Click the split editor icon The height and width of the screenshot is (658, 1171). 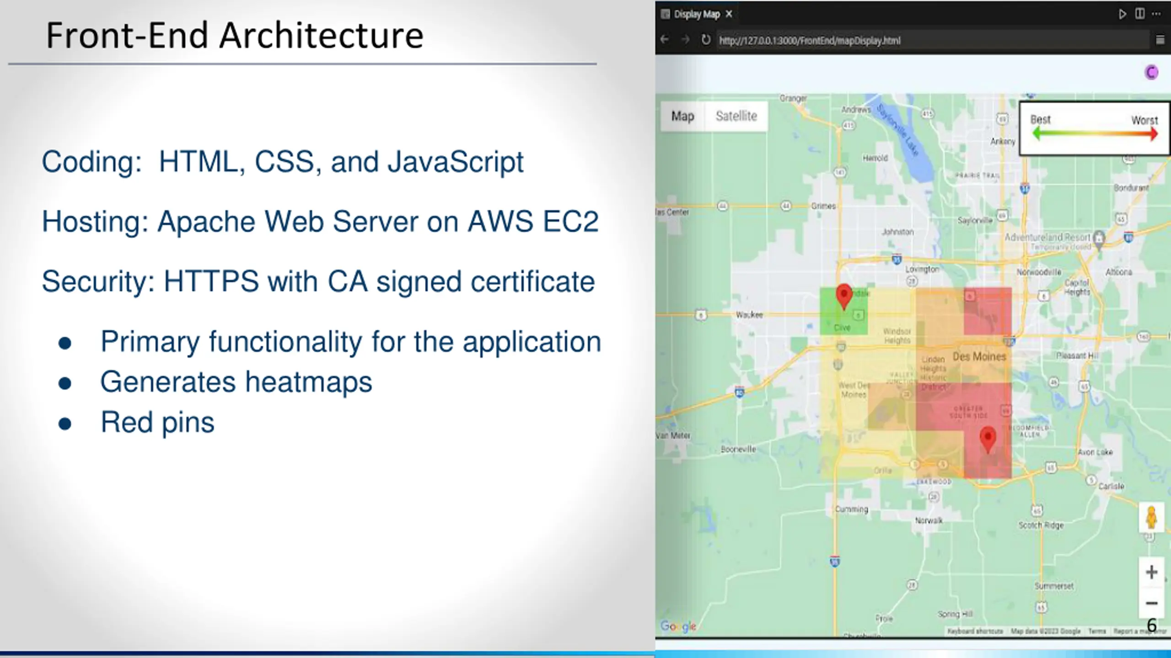pos(1139,14)
